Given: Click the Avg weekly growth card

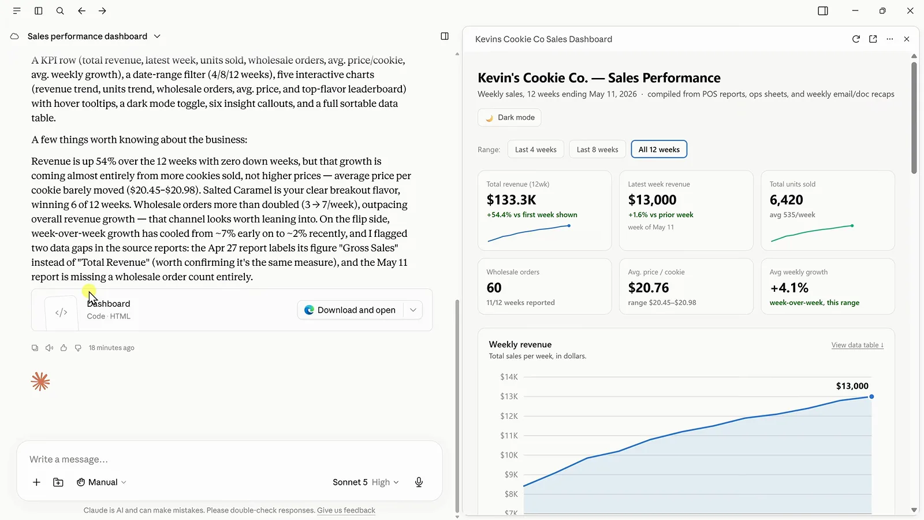Looking at the screenshot, I should (x=828, y=287).
